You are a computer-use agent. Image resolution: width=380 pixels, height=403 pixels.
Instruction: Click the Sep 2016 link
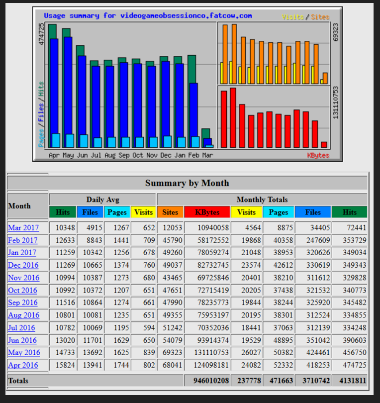(22, 302)
